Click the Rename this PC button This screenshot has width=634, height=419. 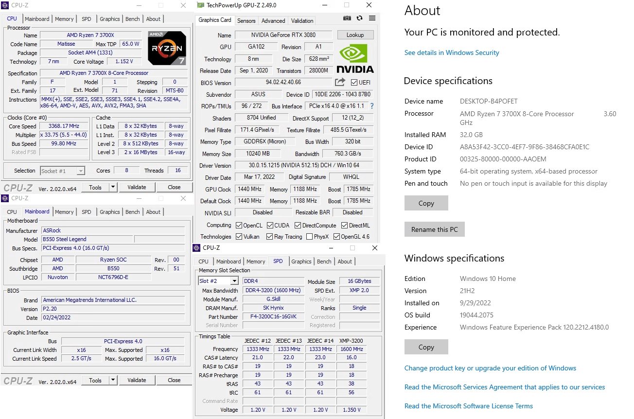pos(434,229)
